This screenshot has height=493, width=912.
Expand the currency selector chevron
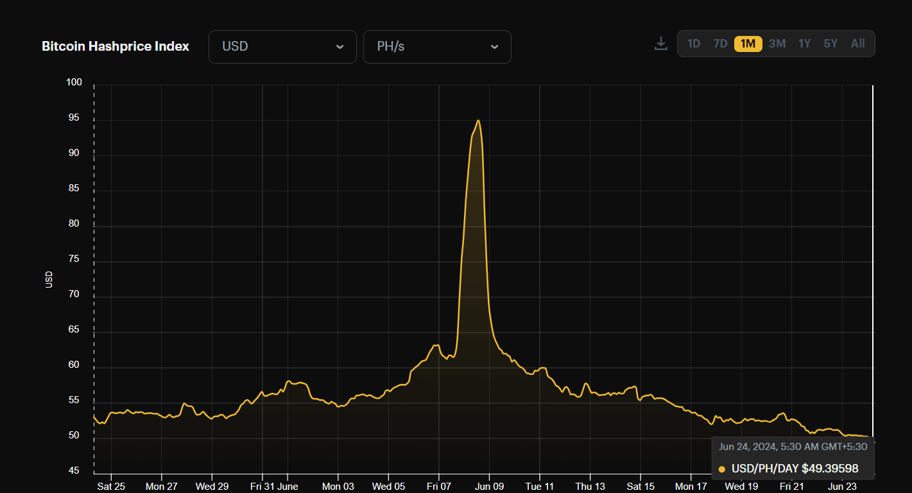(341, 46)
